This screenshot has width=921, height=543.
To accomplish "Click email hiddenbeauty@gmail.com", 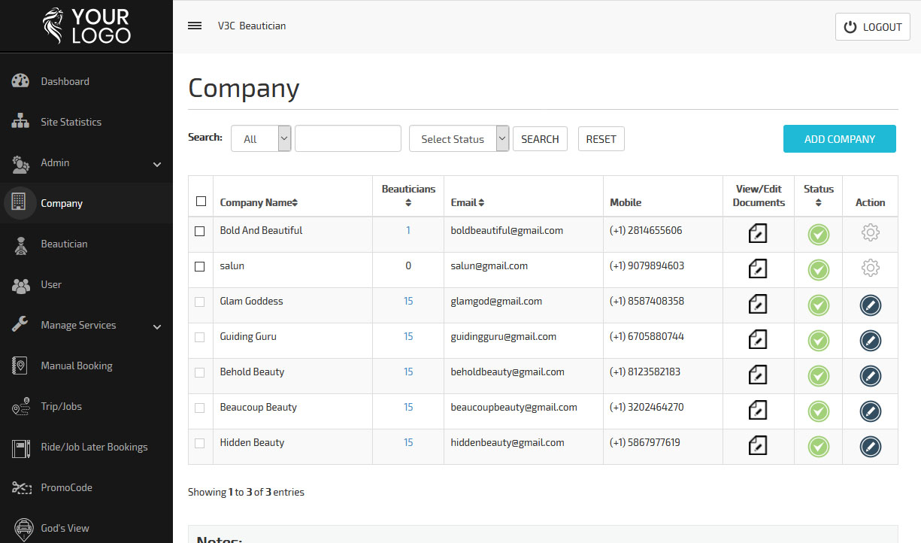I will click(507, 442).
